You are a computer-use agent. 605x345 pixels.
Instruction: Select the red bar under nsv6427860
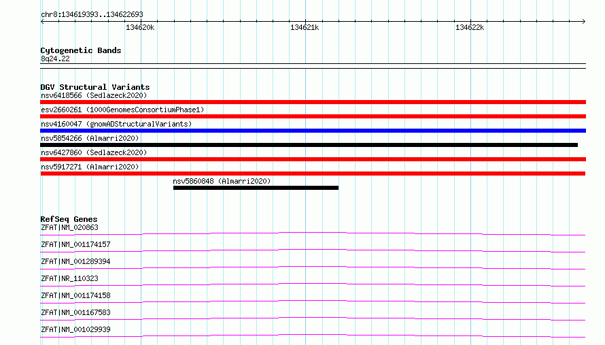(x=313, y=159)
